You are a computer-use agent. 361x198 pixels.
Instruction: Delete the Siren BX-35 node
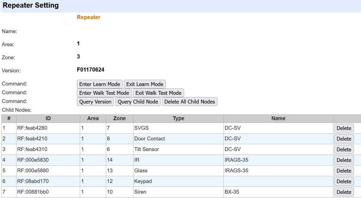pos(344,192)
